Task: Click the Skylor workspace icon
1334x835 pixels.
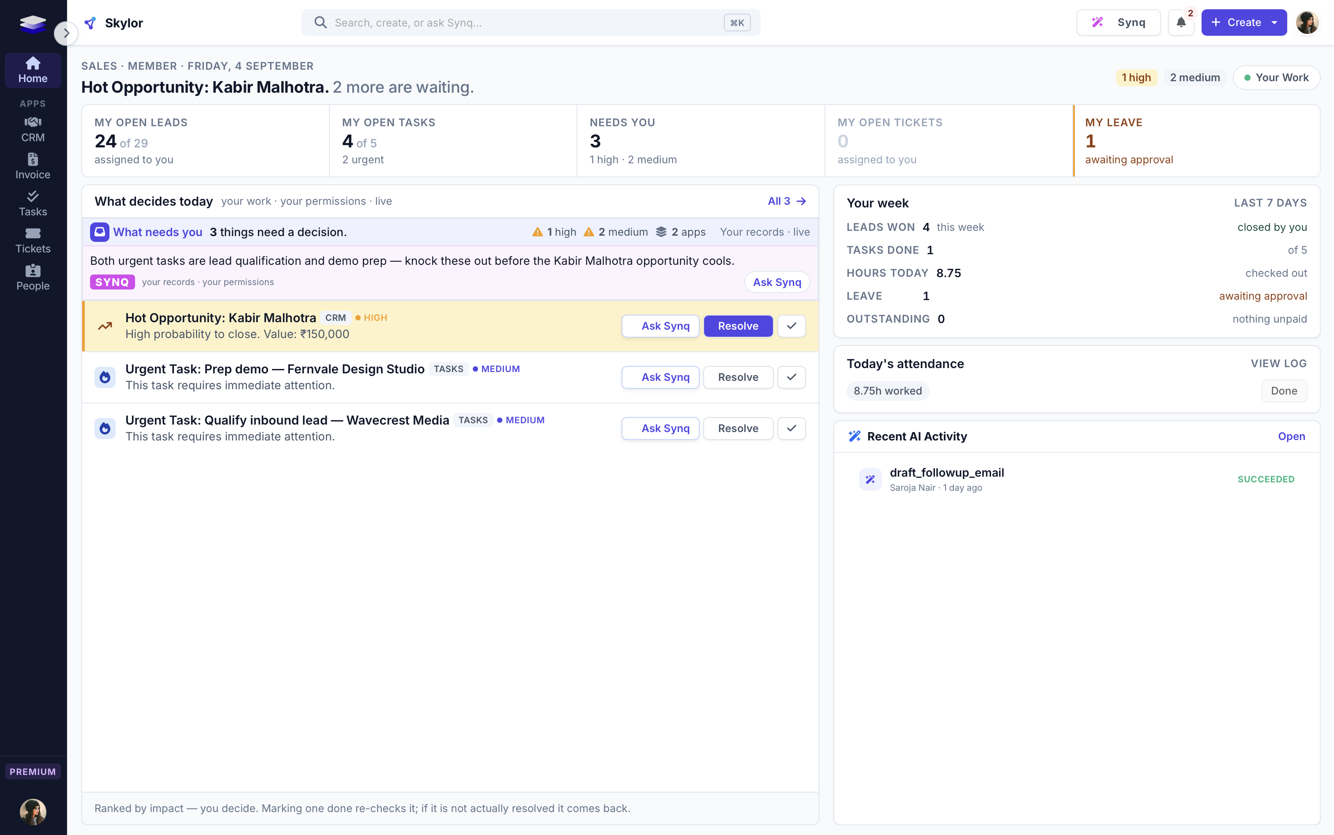Action: click(x=90, y=23)
